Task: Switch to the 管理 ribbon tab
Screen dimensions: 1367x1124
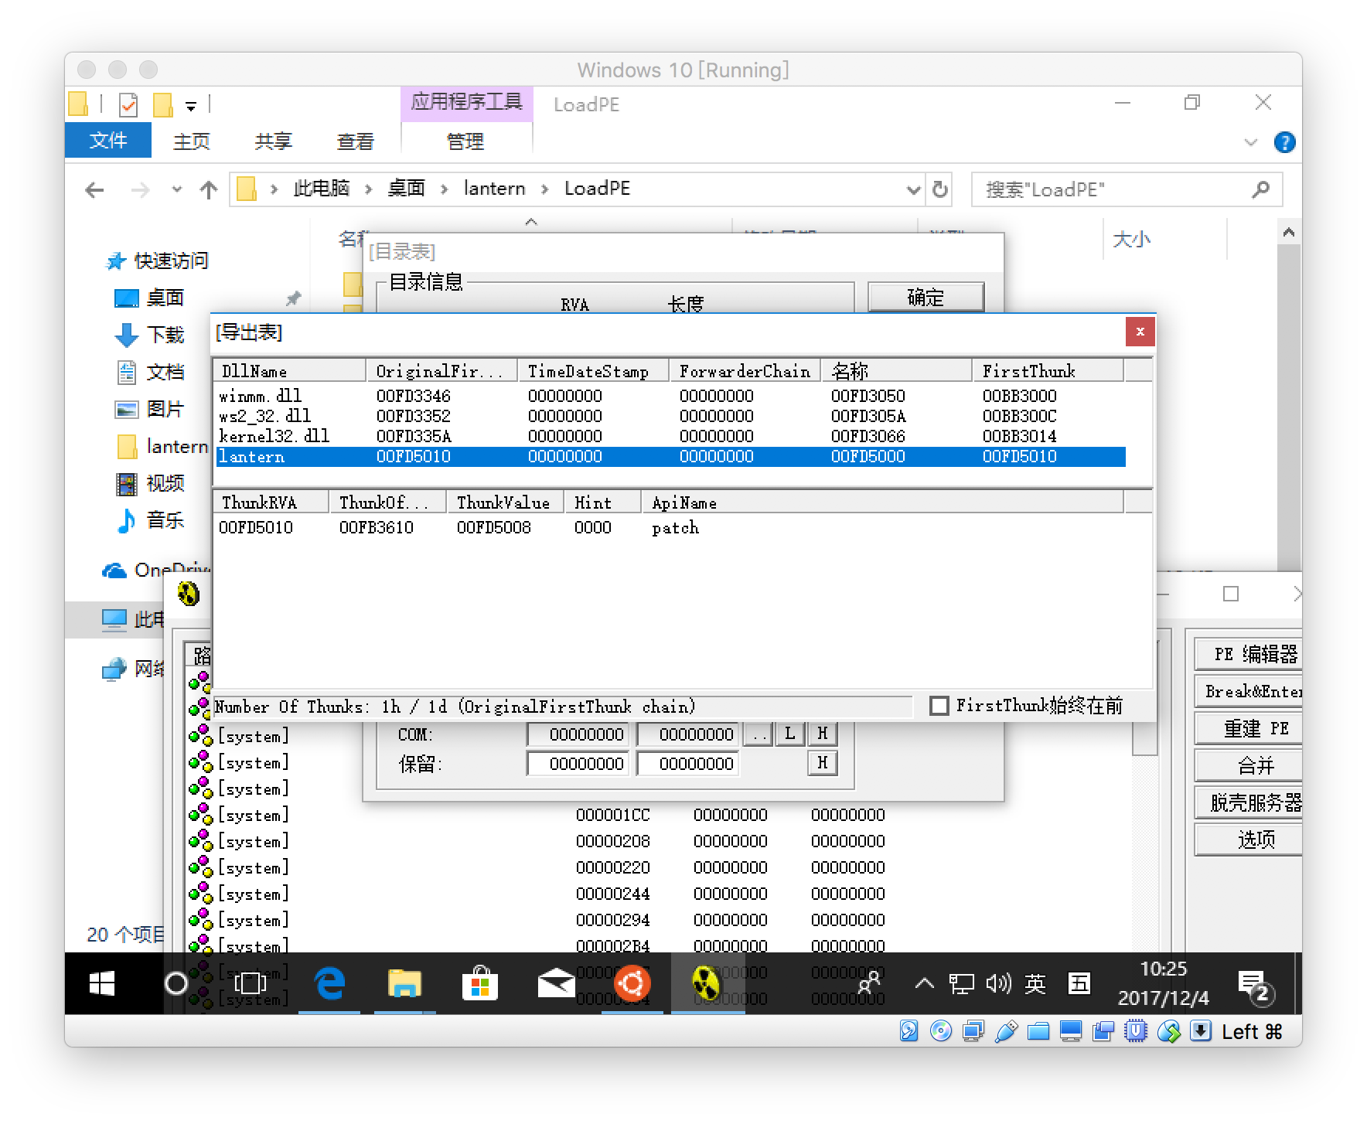Action: tap(465, 141)
